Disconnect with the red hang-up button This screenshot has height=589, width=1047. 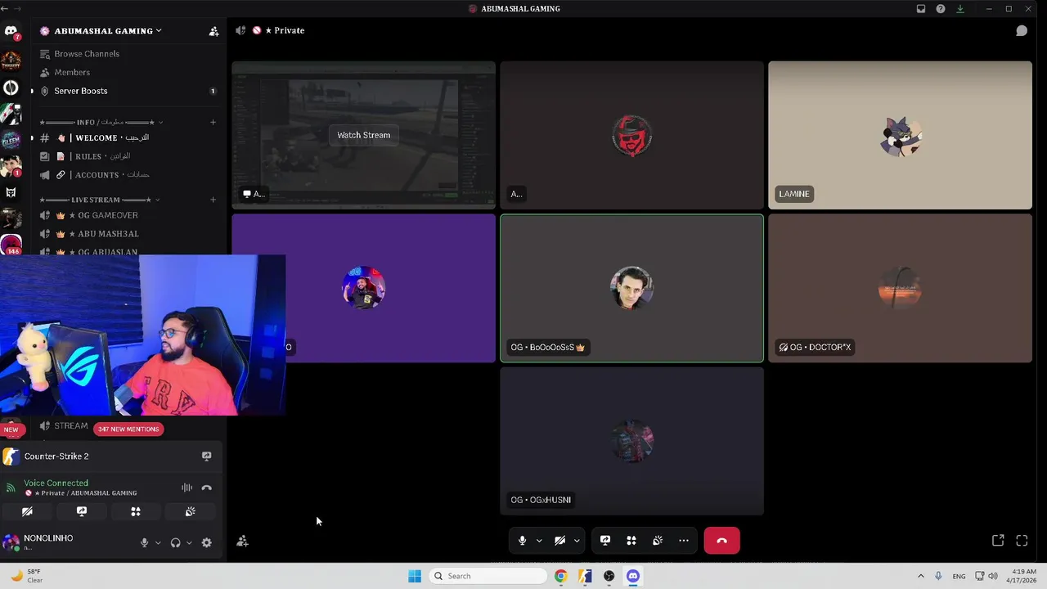click(x=721, y=541)
